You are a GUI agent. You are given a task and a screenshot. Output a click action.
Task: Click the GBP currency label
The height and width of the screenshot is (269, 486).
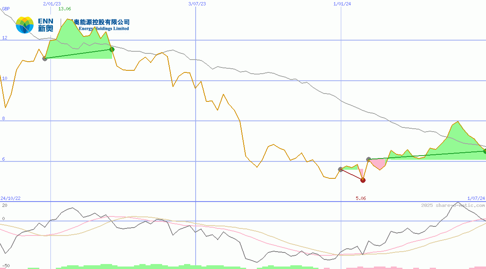[x=6, y=9]
